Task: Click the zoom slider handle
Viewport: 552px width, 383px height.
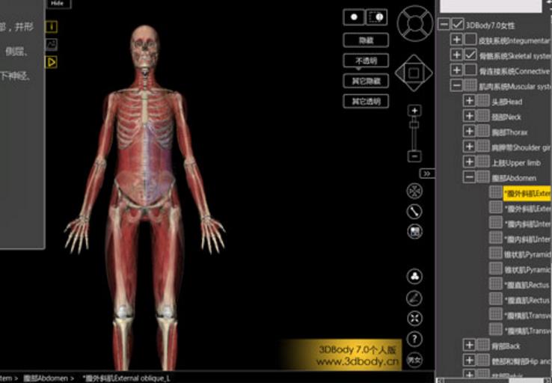Action: [414, 125]
